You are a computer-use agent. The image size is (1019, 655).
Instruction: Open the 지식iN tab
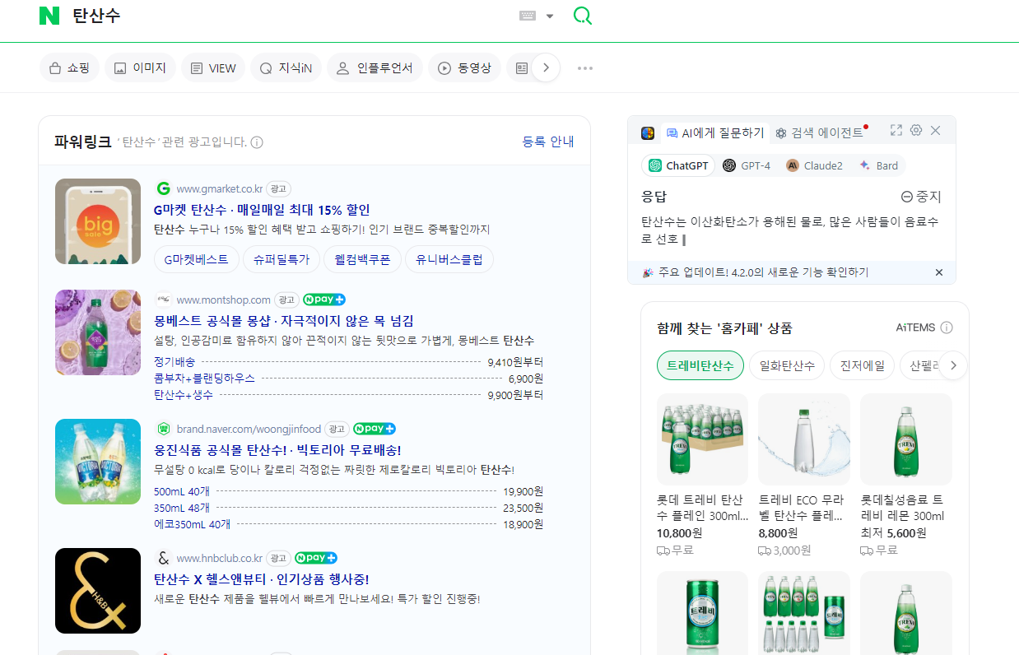(x=286, y=68)
